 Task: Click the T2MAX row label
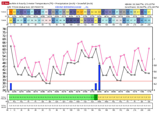(4, 12)
